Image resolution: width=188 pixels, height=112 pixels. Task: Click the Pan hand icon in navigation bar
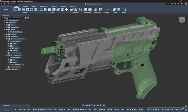[x=89, y=105]
